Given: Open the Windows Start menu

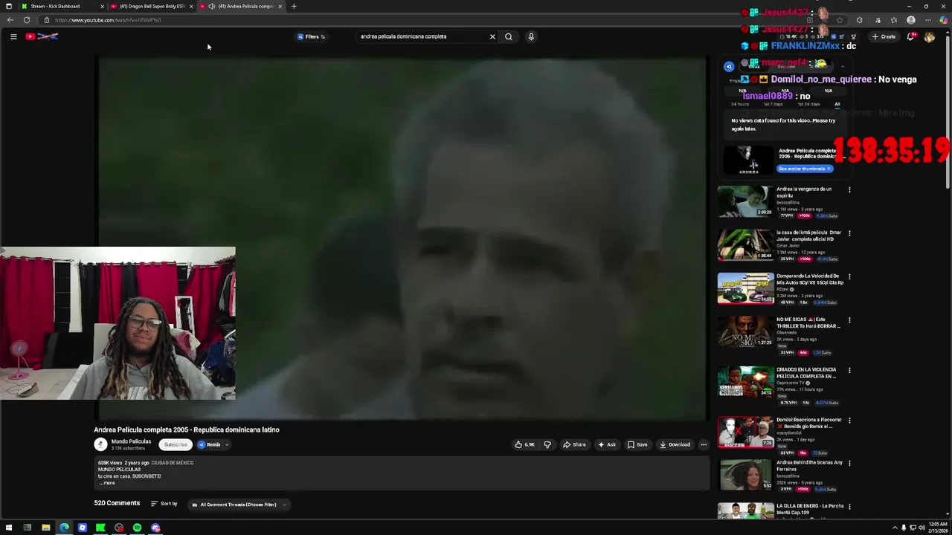Looking at the screenshot, I should [9, 528].
